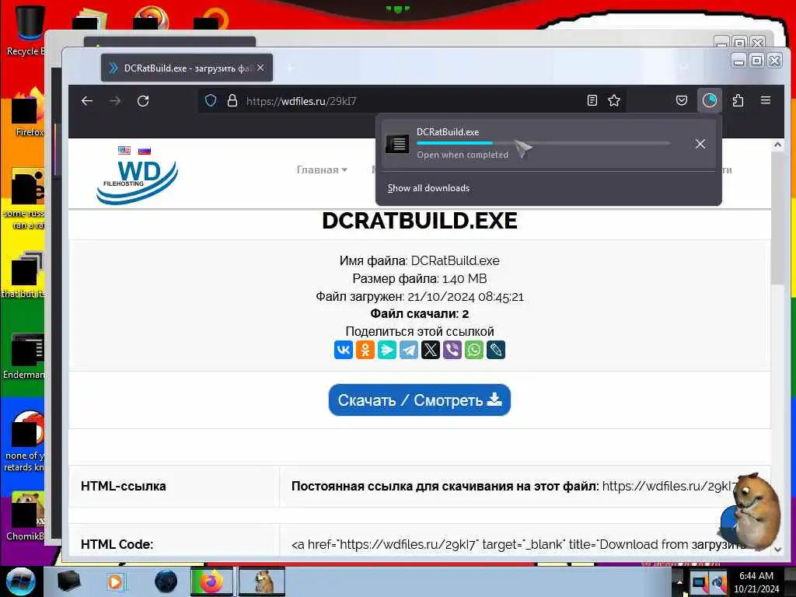This screenshot has height=597, width=796.
Task: Click the download progress bar
Action: click(543, 143)
